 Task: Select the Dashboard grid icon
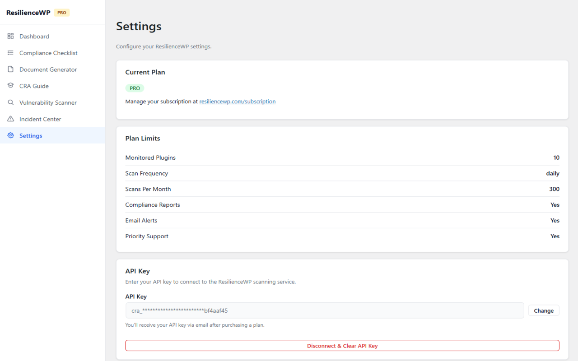[10, 36]
